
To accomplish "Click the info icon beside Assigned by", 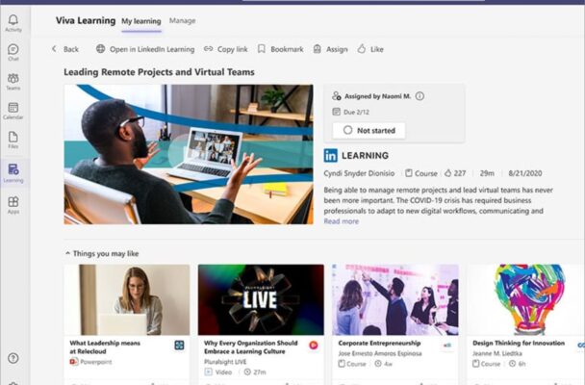I will (420, 96).
